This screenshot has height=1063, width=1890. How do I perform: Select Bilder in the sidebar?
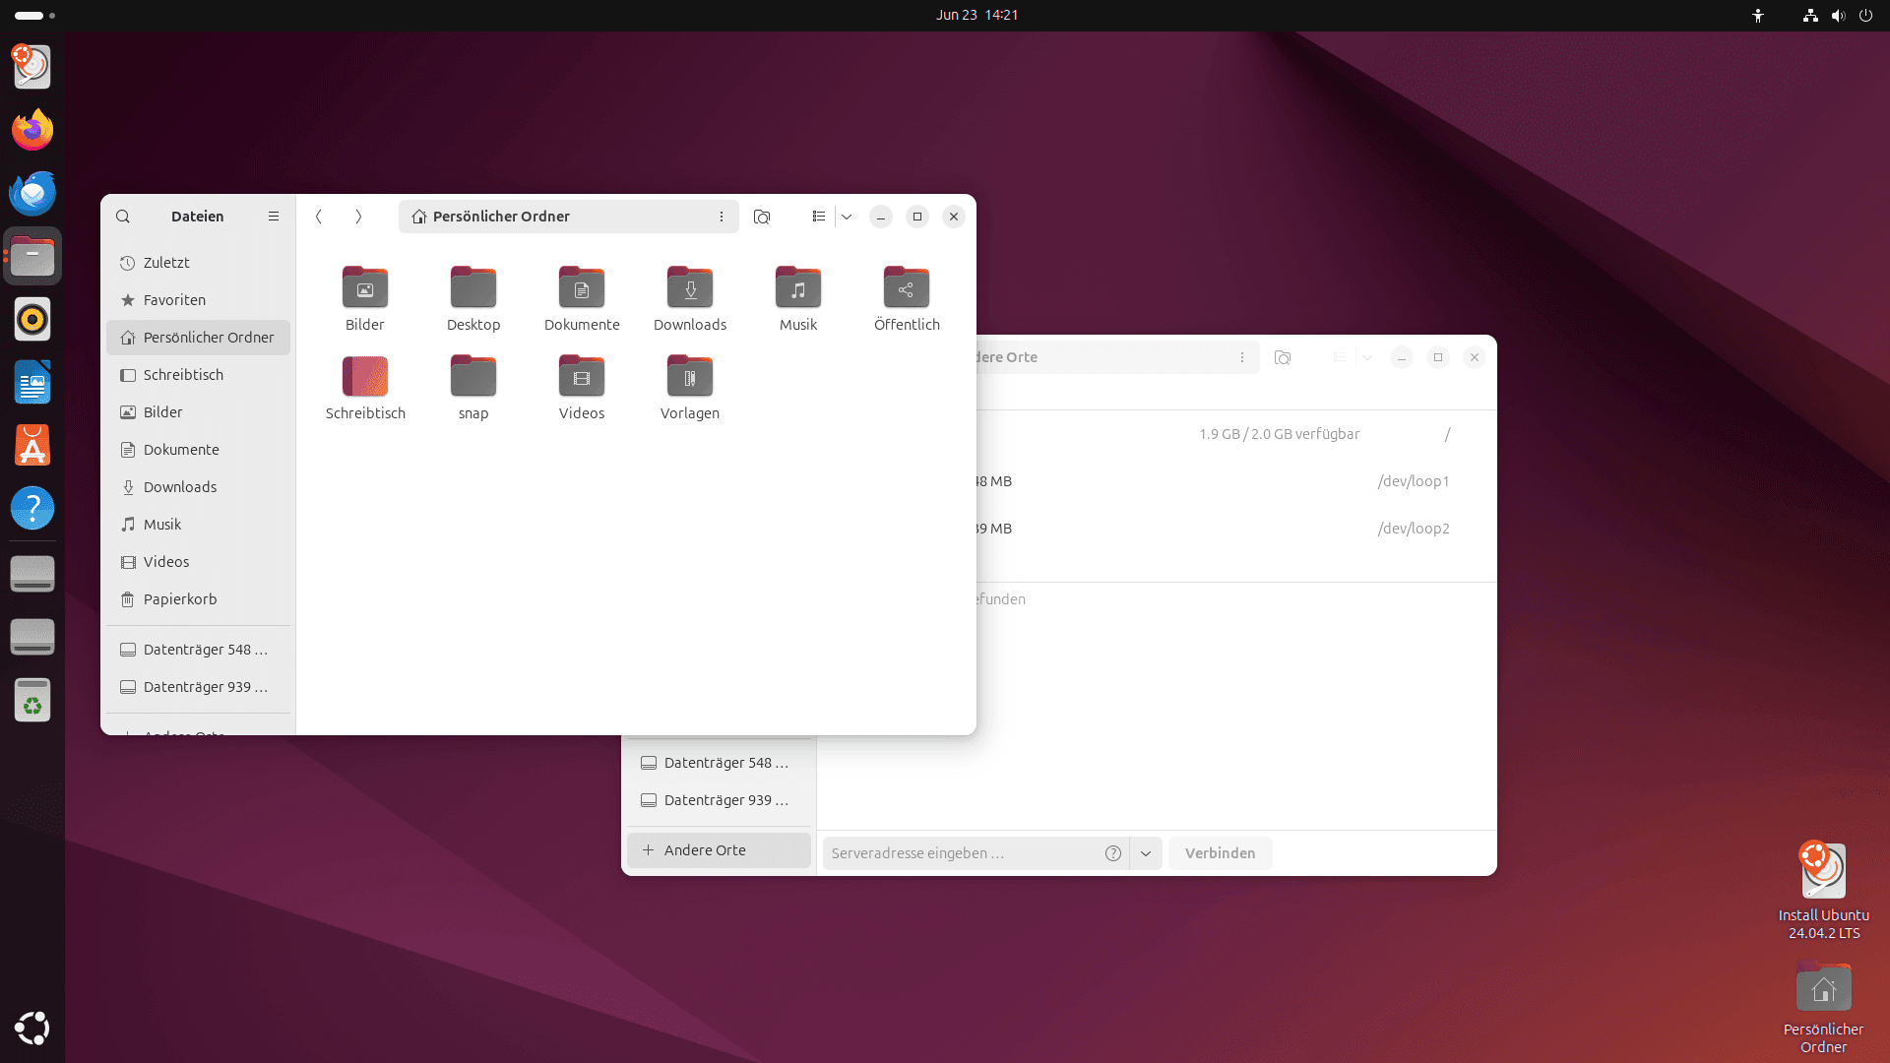coord(198,412)
